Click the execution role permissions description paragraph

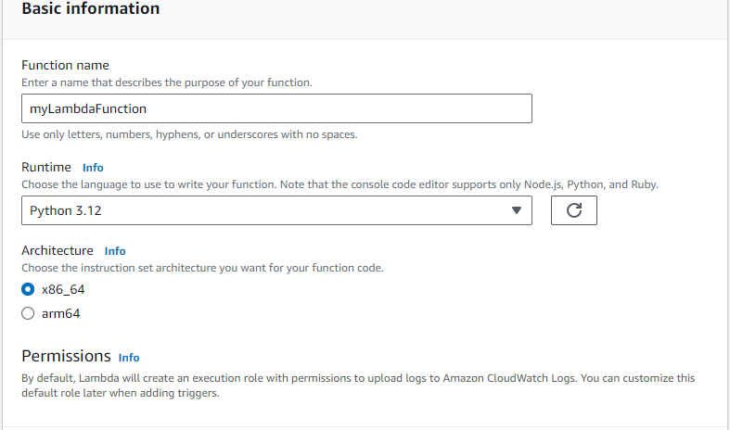point(358,386)
